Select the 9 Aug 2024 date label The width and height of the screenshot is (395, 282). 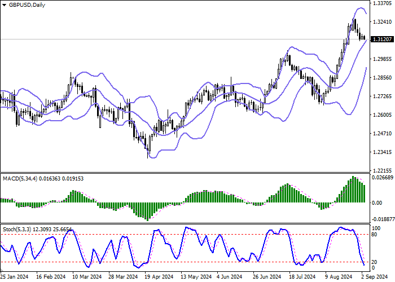click(x=339, y=277)
